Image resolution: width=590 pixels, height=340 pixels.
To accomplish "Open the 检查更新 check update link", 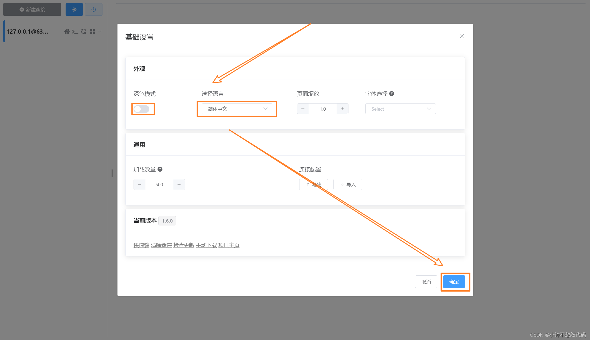I will click(184, 245).
